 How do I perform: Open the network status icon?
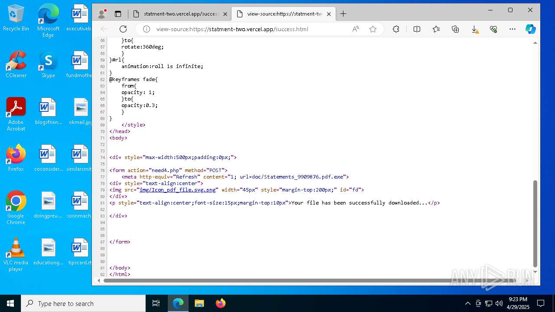click(x=489, y=303)
